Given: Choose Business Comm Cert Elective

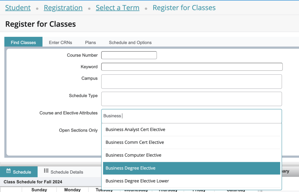Looking at the screenshot, I should [135, 142].
